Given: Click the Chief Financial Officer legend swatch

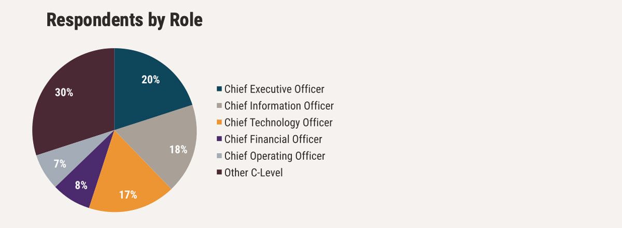Looking at the screenshot, I should [x=220, y=139].
